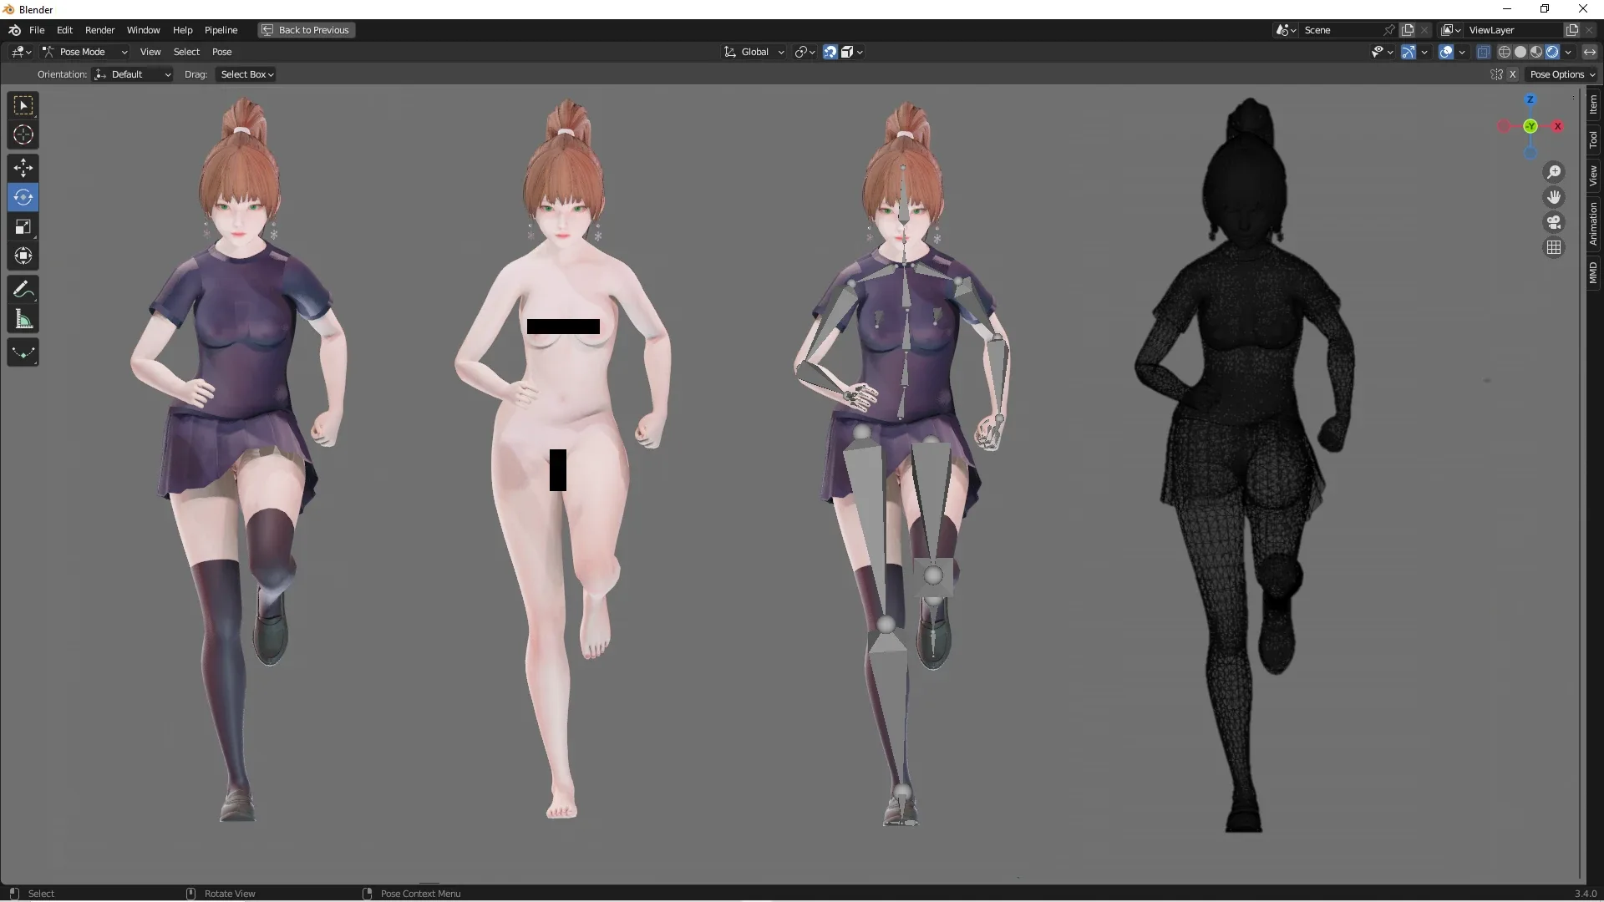Click the Zoom magnifier in viewport
Screen dimensions: 1604x902
click(1554, 171)
